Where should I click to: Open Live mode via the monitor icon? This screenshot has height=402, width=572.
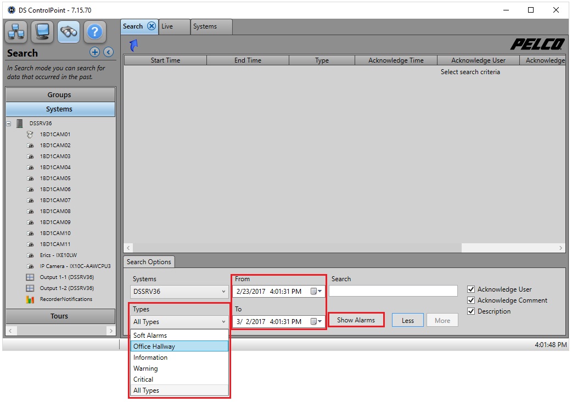(42, 32)
